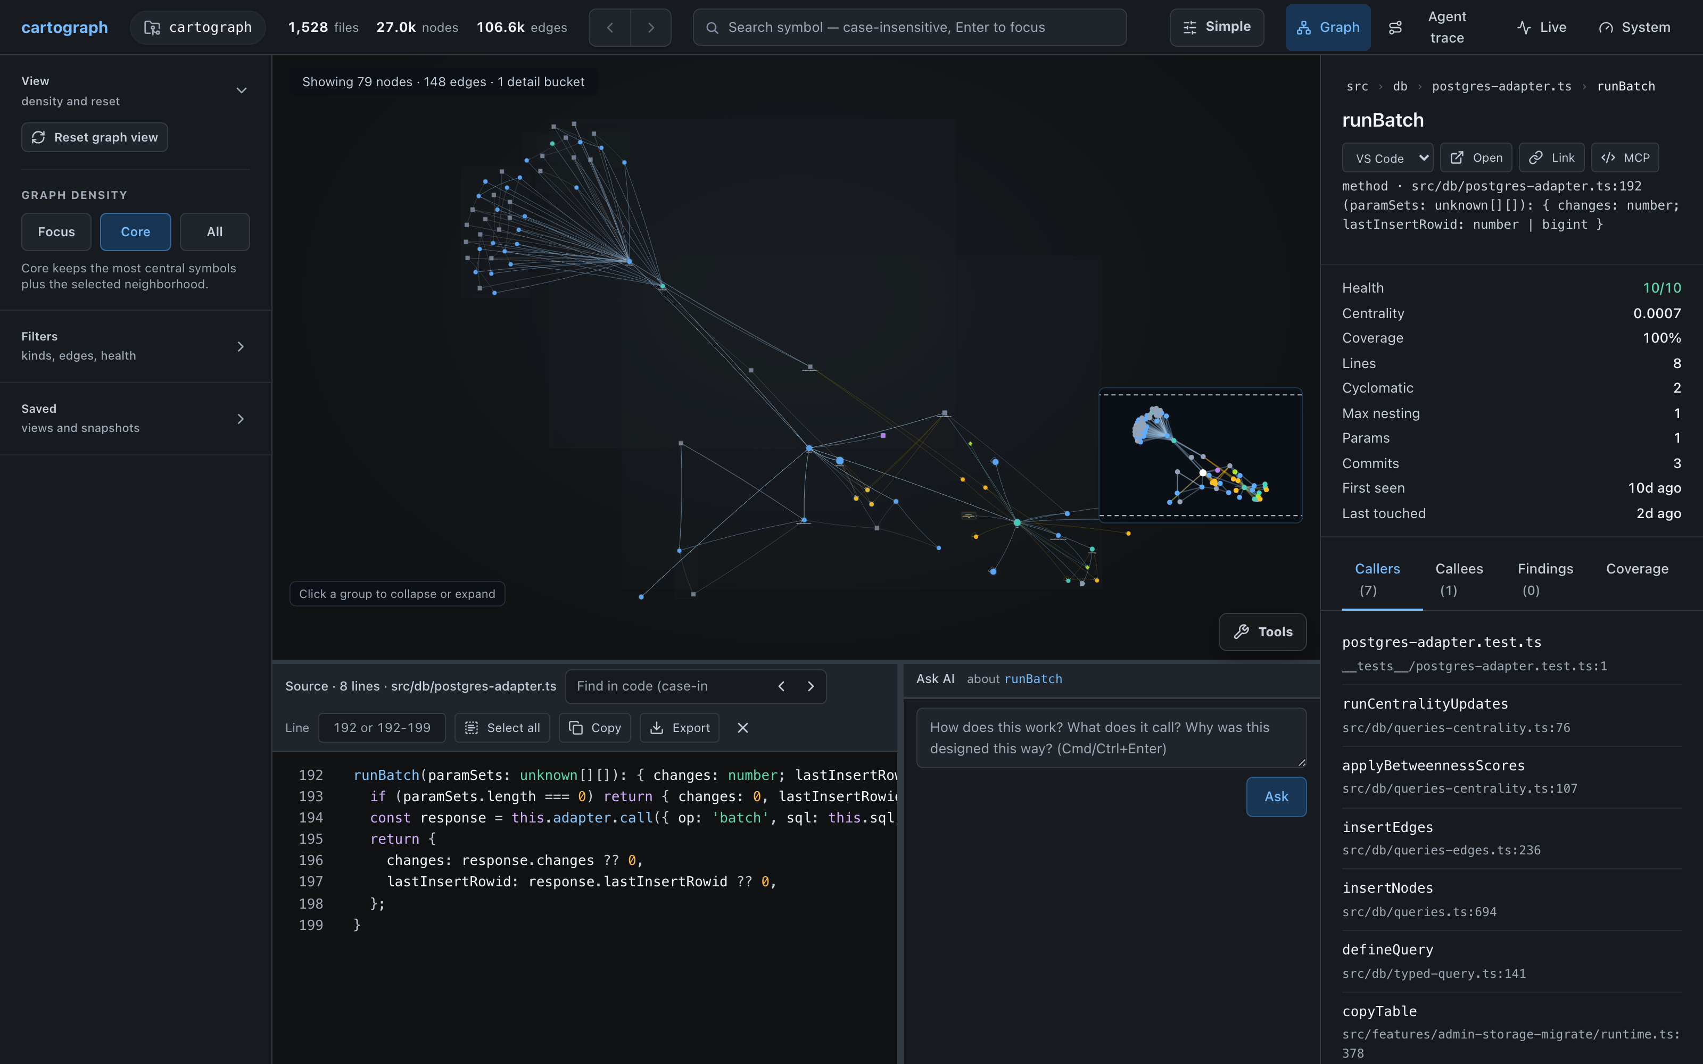
Task: Click the 'about runBatch' label
Action: (1014, 678)
